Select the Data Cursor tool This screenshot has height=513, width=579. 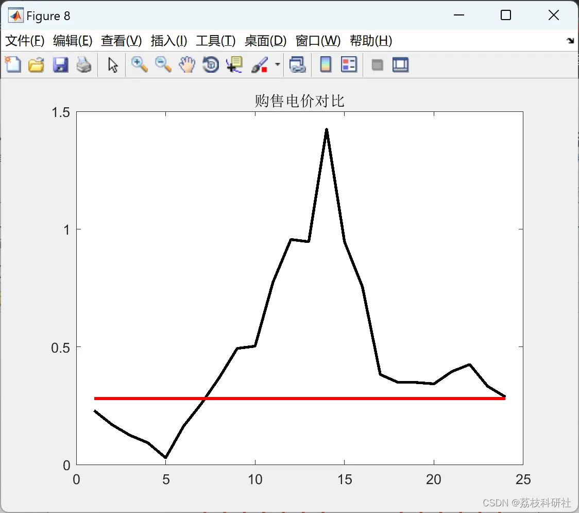(234, 64)
